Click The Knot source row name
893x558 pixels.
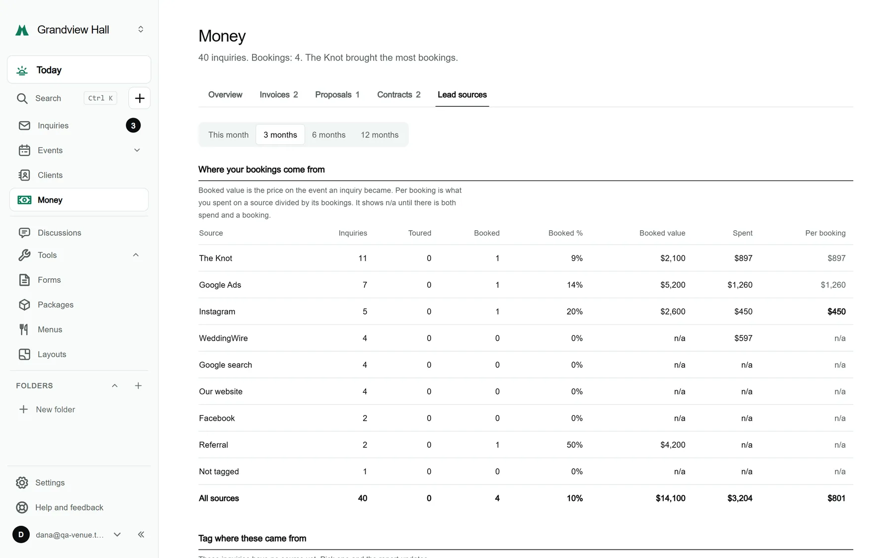point(216,258)
